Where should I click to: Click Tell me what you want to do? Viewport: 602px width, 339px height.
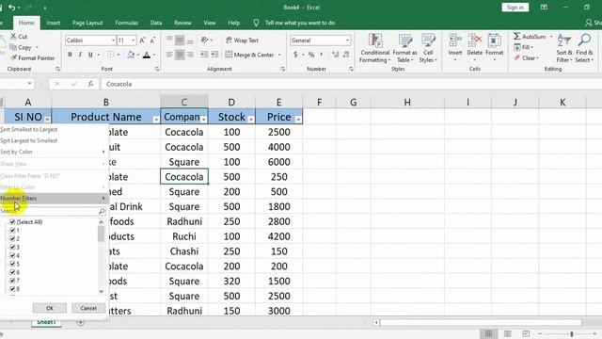(x=300, y=23)
